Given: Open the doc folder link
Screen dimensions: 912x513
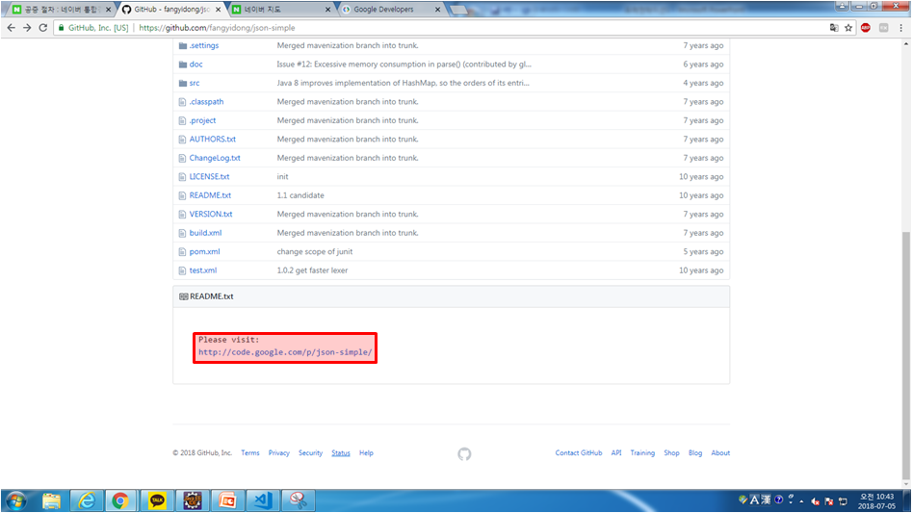Looking at the screenshot, I should 196,64.
